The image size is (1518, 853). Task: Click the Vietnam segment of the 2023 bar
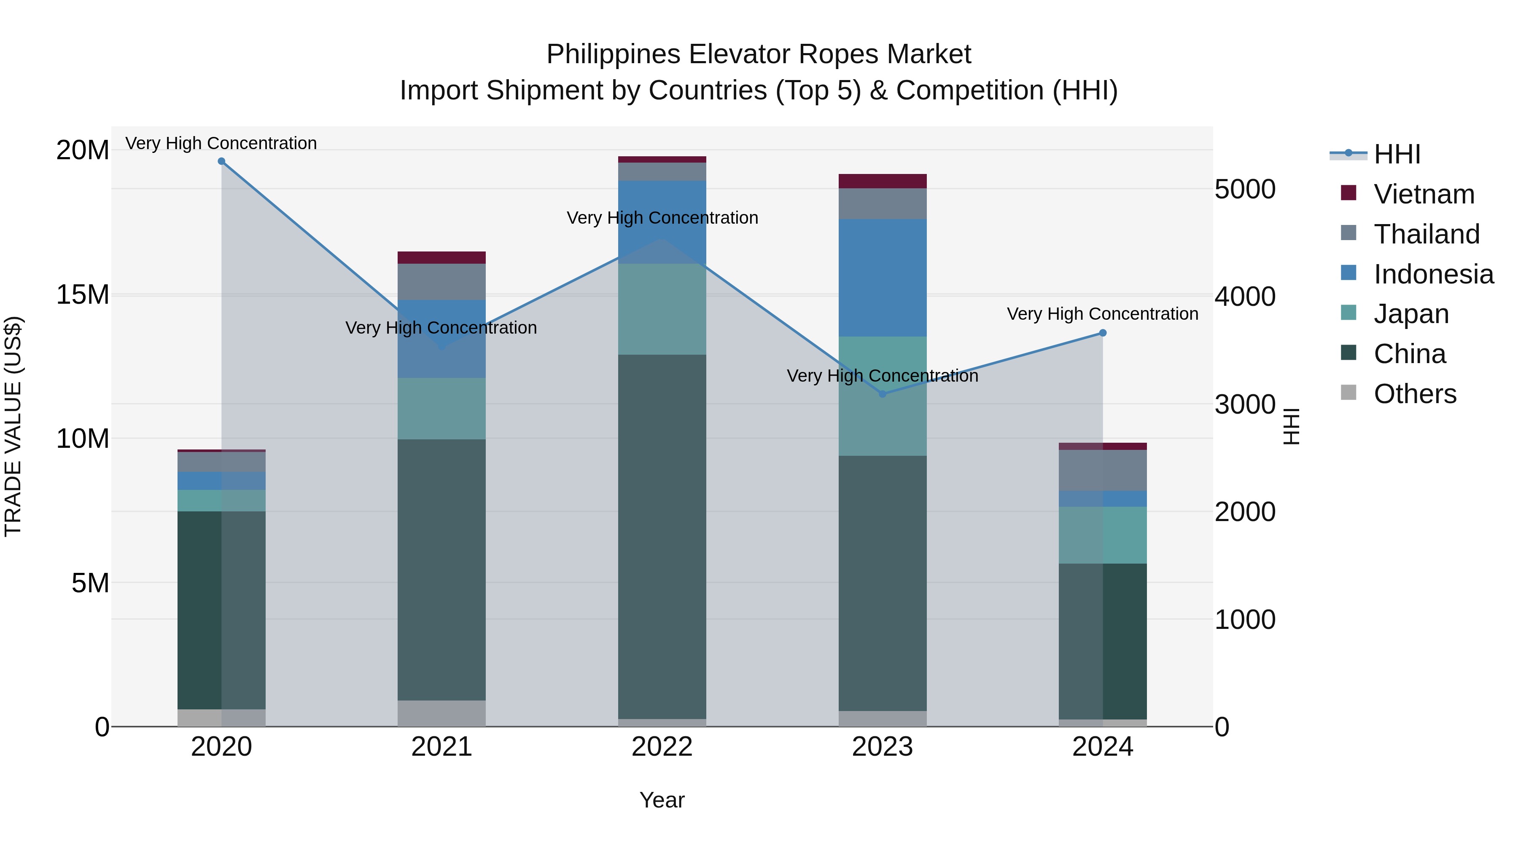882,181
